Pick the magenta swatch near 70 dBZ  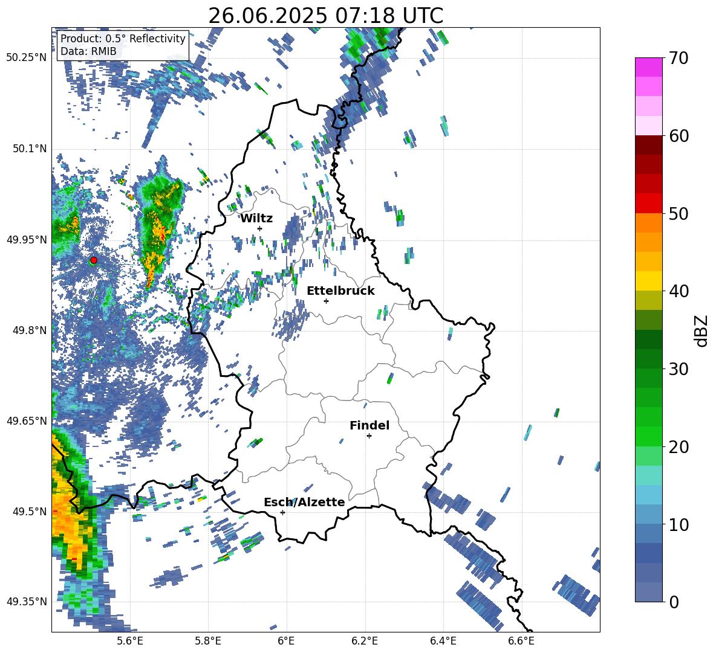(648, 68)
